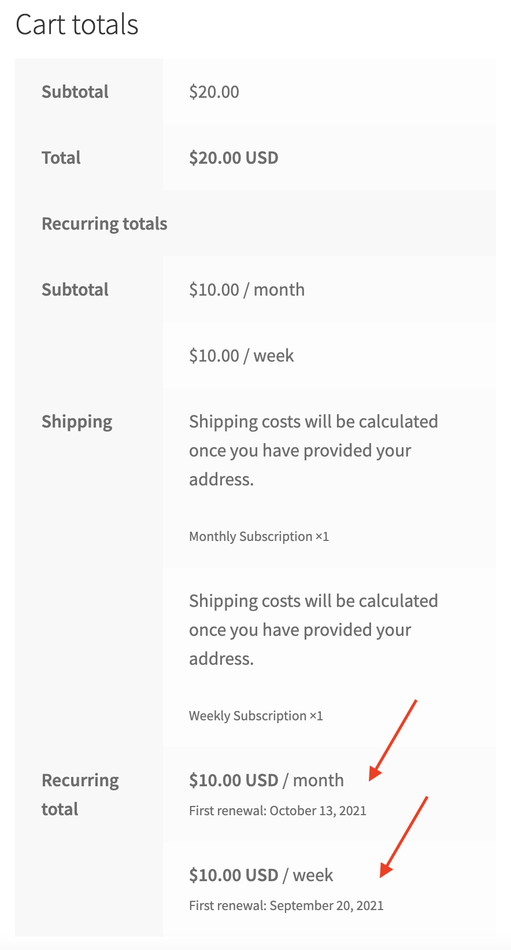
Task: Click the Subtotal label under Recurring totals
Action: click(75, 290)
